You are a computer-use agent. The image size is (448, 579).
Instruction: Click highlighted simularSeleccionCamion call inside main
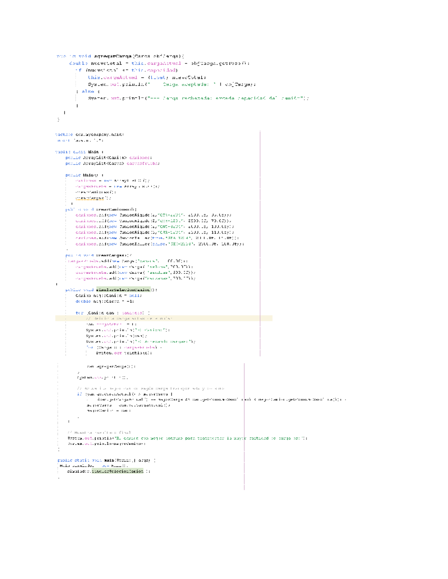tap(118, 471)
